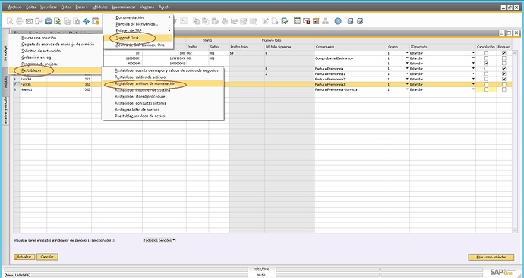Screen dimensions: 524x278
Task: Check Cancelación for Factura Preimpresa Correcta row
Action: click(x=486, y=89)
